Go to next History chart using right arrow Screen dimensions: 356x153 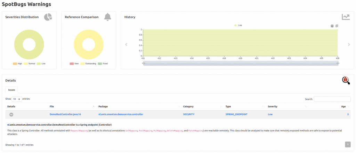tap(349, 44)
